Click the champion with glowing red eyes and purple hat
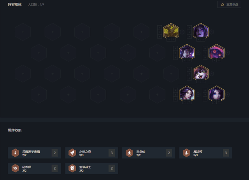The width and height of the screenshot is (249, 180). point(216,52)
